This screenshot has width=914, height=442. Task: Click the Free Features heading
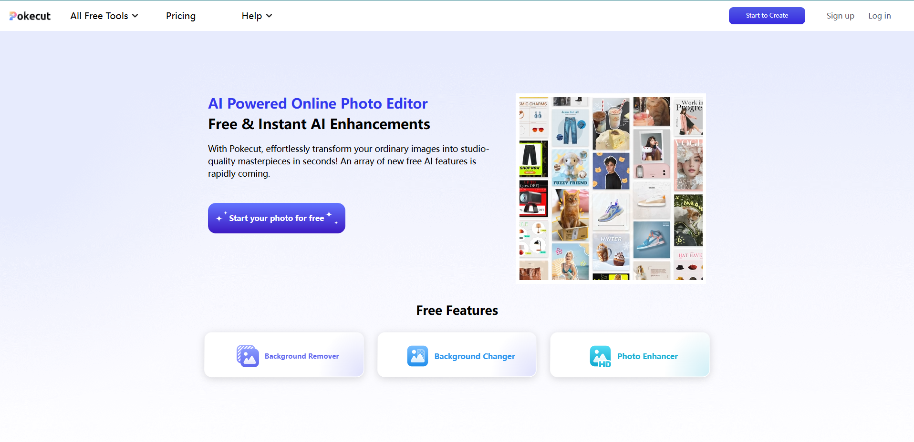(457, 311)
